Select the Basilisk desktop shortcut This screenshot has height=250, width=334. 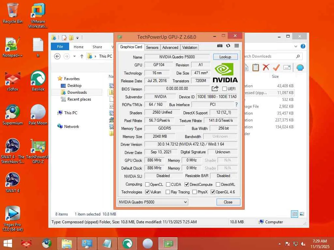(38, 81)
